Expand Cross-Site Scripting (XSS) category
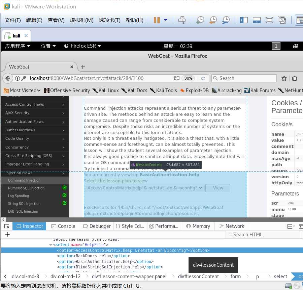 point(35,156)
